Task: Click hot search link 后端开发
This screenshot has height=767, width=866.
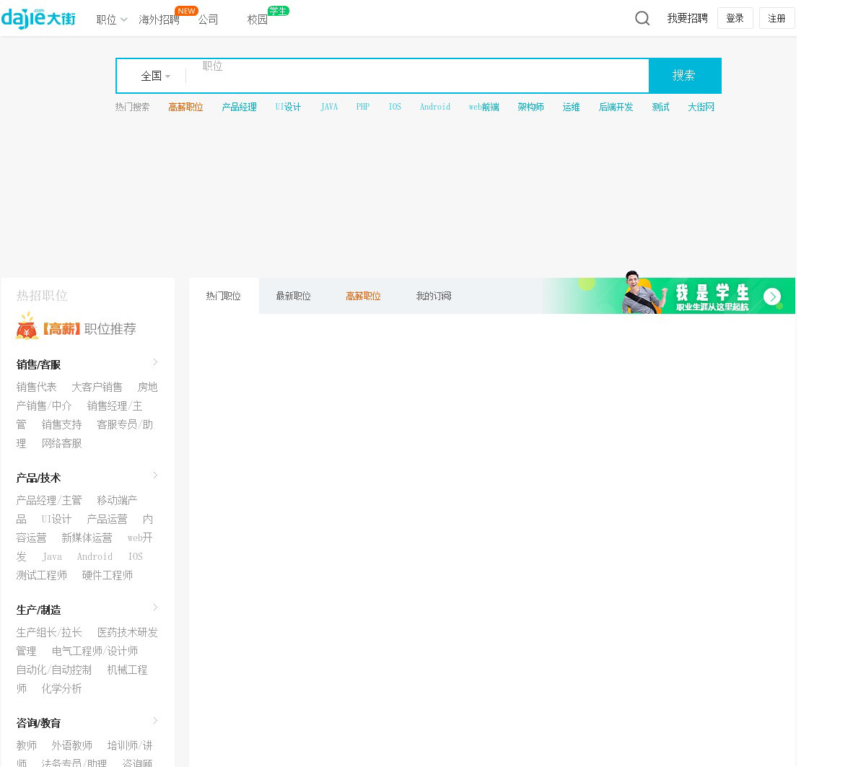Action: pos(616,107)
